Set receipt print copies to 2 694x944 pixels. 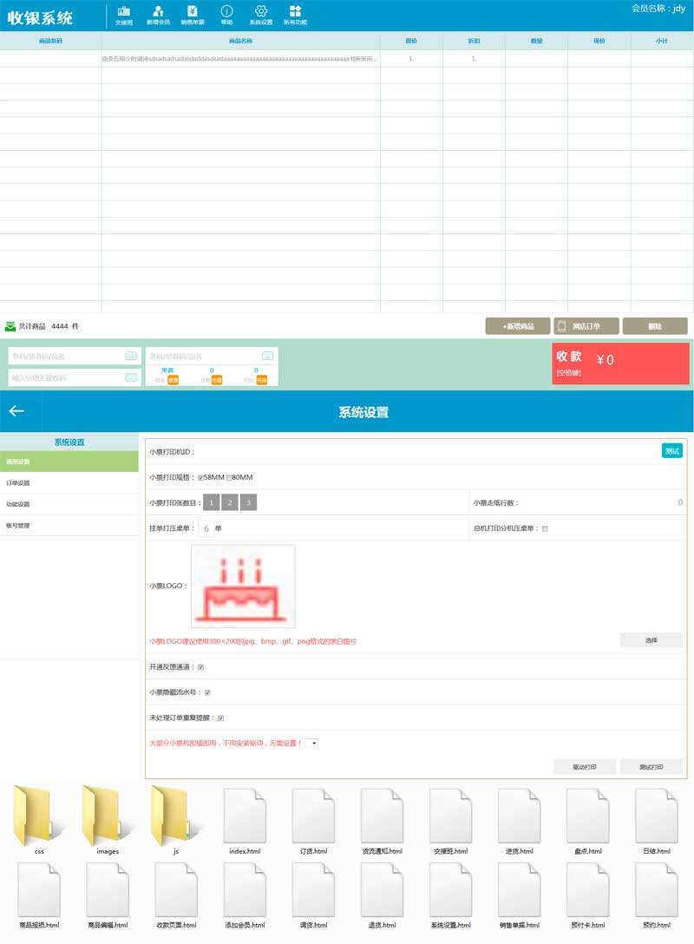(230, 502)
